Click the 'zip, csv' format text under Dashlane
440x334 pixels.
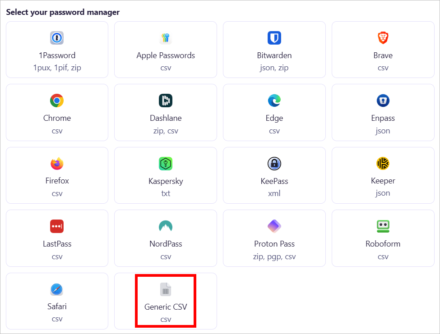point(166,131)
